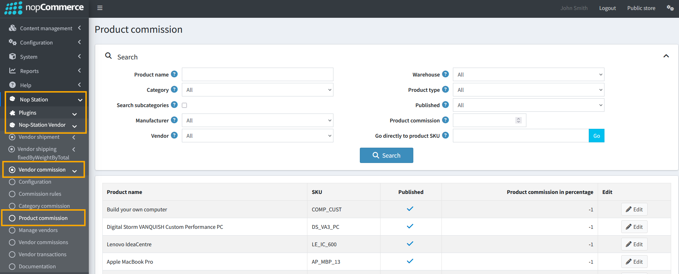The height and width of the screenshot is (274, 679).
Task: Click the Warehouse help icon
Action: tap(445, 74)
